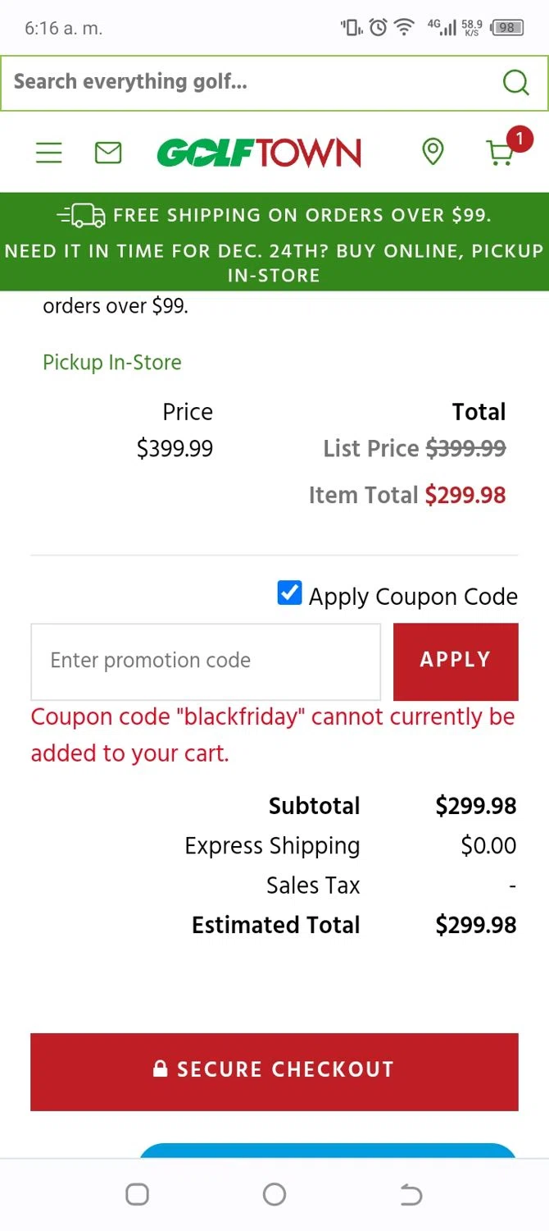This screenshot has width=549, height=1231.
Task: Tap the search magnifier icon
Action: [515, 82]
